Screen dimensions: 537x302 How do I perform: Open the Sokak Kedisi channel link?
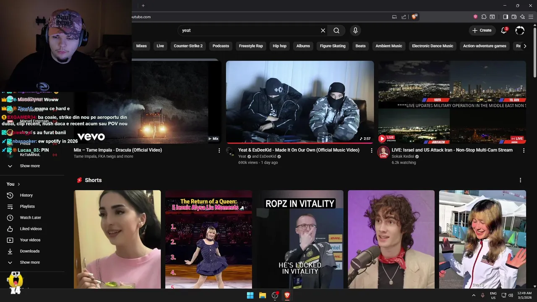tap(403, 156)
